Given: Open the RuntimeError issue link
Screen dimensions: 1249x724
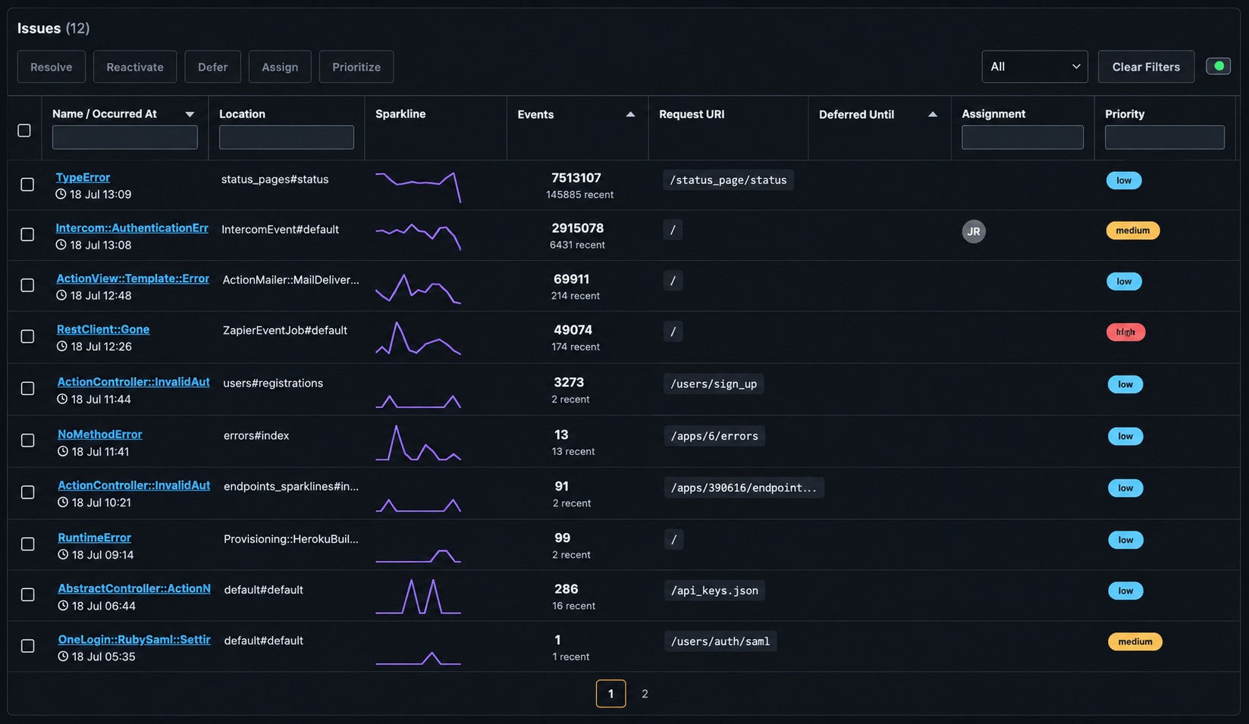Looking at the screenshot, I should point(94,538).
